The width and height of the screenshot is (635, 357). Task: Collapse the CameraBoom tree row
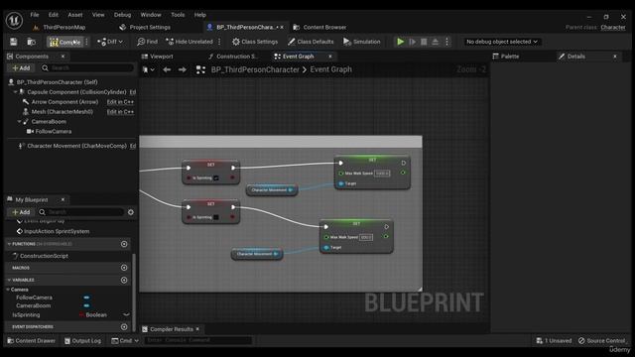[x=19, y=121]
